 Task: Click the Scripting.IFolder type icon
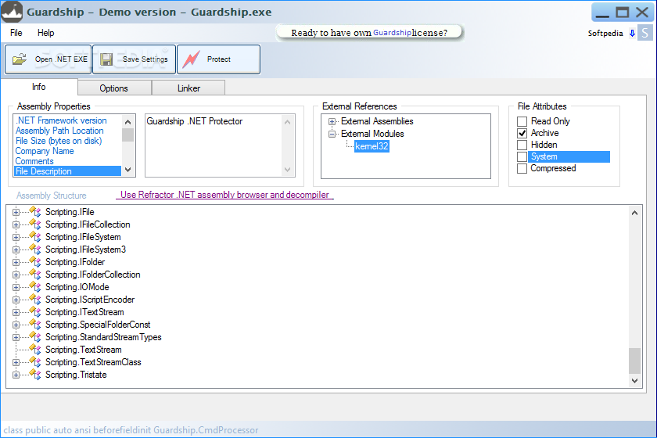[x=36, y=262]
